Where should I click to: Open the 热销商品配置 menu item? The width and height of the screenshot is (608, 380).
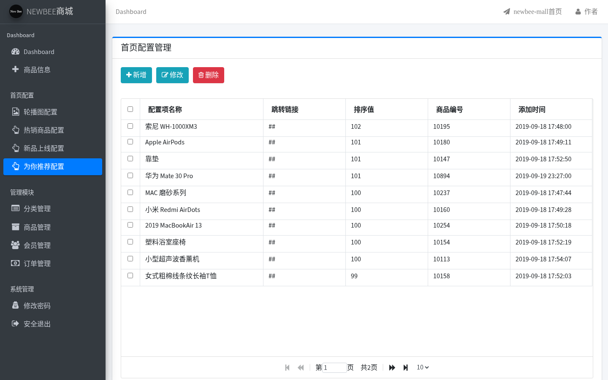(x=53, y=130)
